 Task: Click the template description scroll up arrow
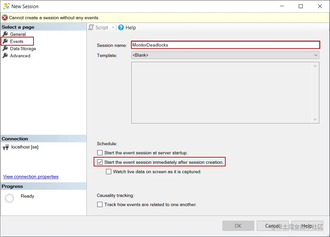pos(315,66)
